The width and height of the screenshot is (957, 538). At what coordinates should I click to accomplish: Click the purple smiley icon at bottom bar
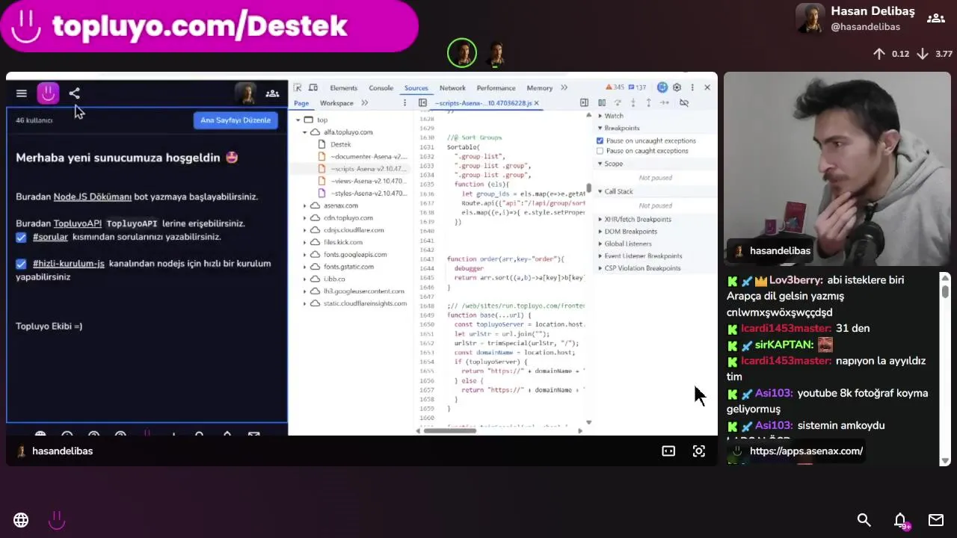pyautogui.click(x=57, y=520)
